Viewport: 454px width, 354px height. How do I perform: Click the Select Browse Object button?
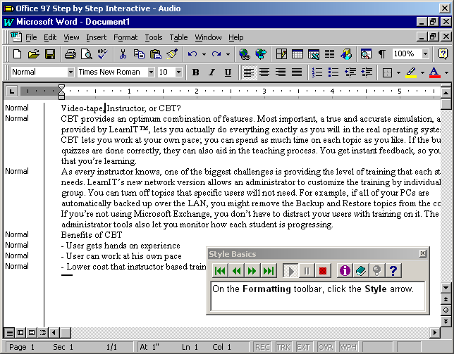[x=446, y=310]
